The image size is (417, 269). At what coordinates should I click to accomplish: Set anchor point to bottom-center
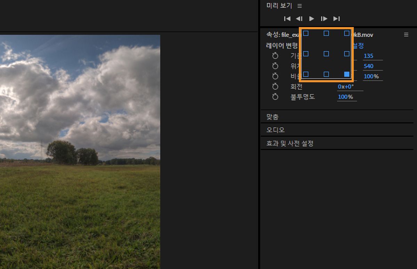click(326, 74)
